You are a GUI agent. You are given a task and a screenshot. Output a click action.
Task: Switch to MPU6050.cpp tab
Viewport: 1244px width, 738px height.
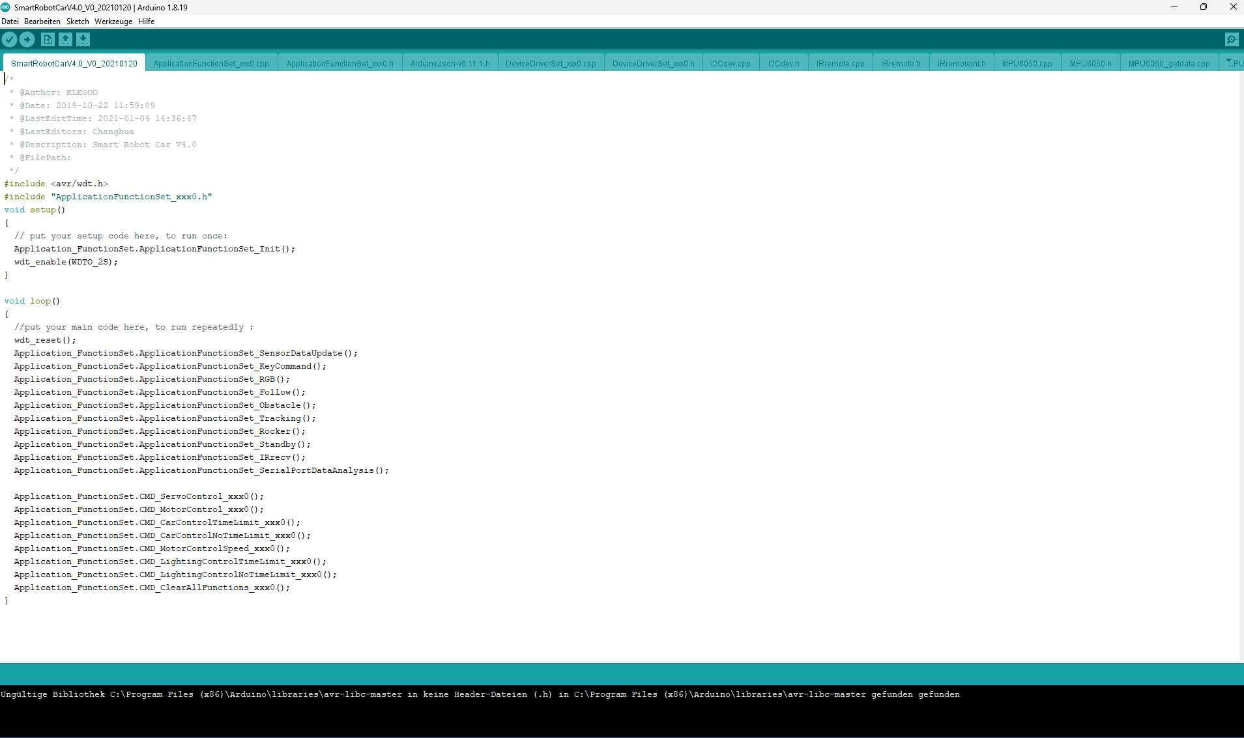click(1027, 63)
